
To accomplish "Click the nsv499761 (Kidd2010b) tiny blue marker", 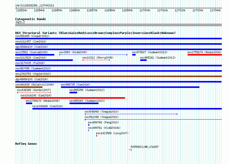I will point(89,130).
